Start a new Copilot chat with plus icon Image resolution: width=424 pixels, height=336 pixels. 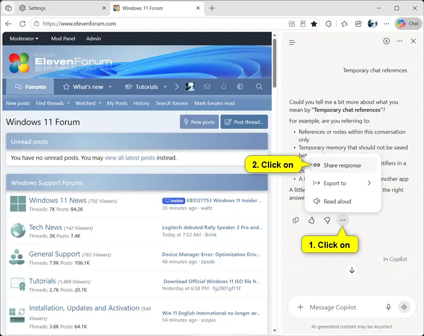[x=387, y=41]
